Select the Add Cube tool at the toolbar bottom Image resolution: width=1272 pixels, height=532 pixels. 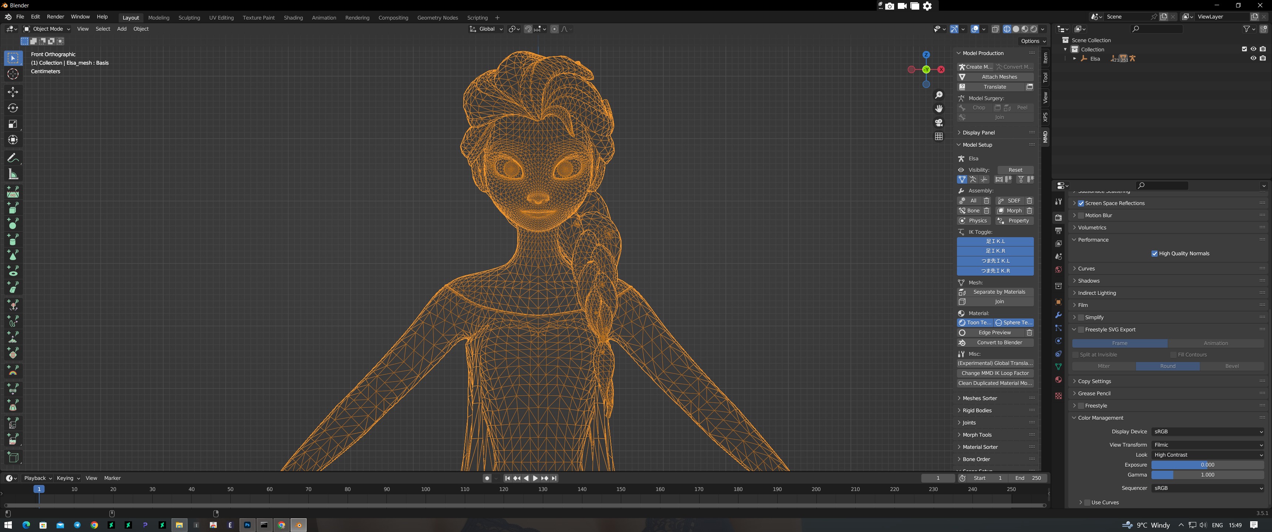[x=13, y=457]
